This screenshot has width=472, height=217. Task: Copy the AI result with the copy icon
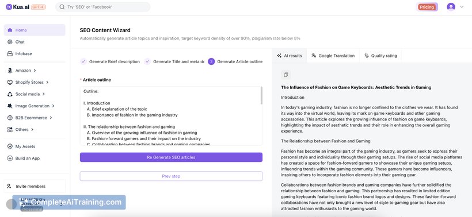[286, 75]
